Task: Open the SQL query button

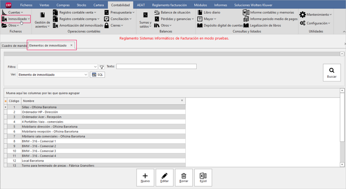Action: click(x=97, y=75)
